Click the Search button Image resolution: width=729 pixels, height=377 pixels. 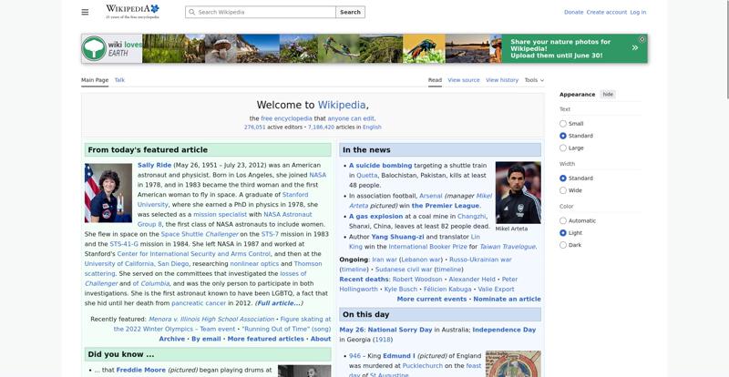tap(350, 12)
